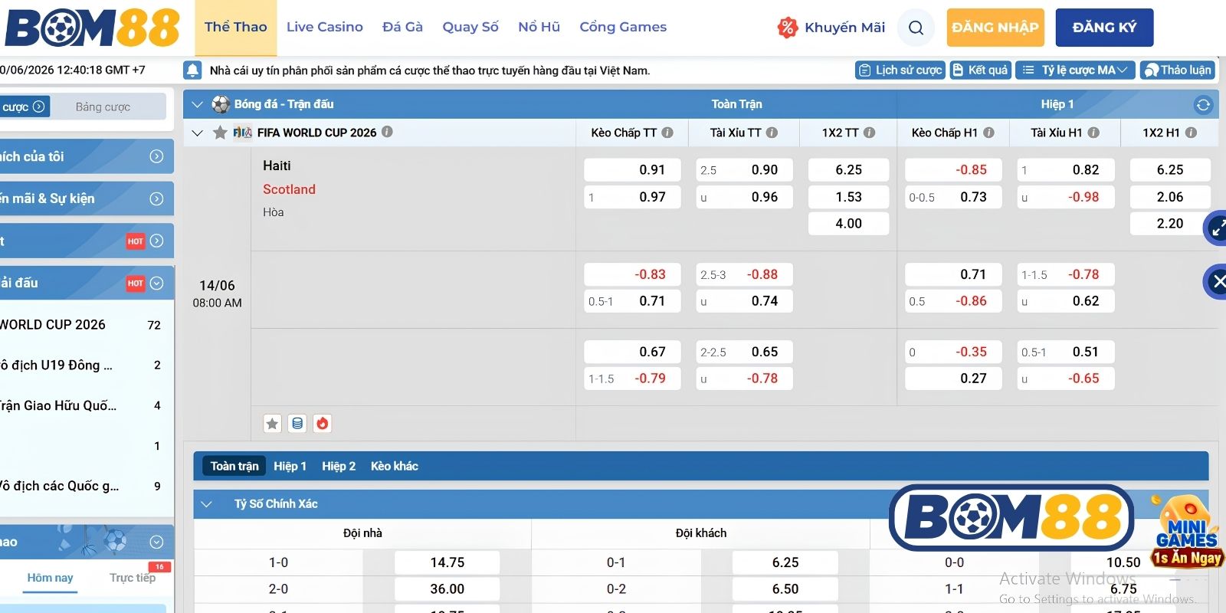Open the Mini Games floating icon

pos(1187,531)
